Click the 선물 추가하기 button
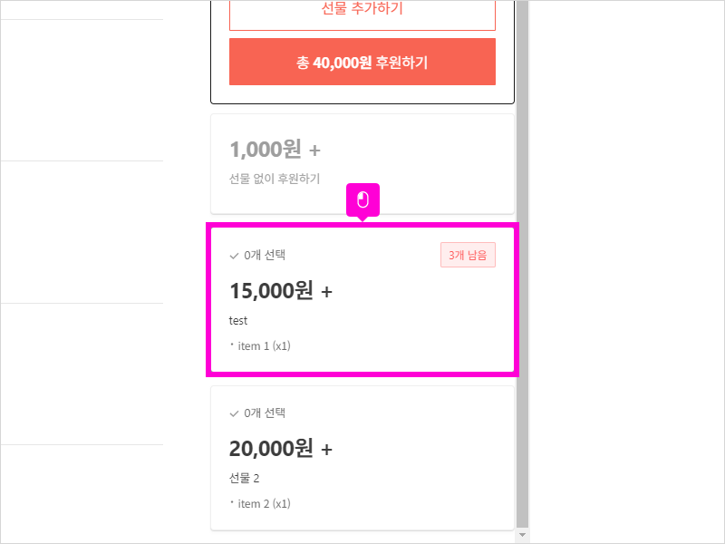Viewport: 725px width, 544px height. point(362,10)
